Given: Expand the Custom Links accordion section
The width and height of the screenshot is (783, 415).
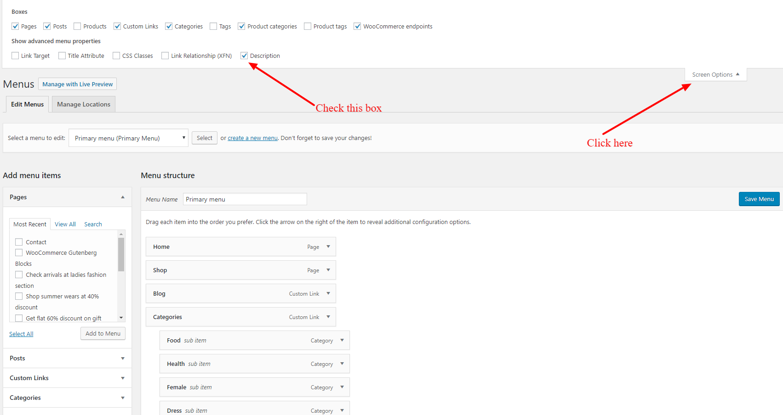Looking at the screenshot, I should coord(67,378).
